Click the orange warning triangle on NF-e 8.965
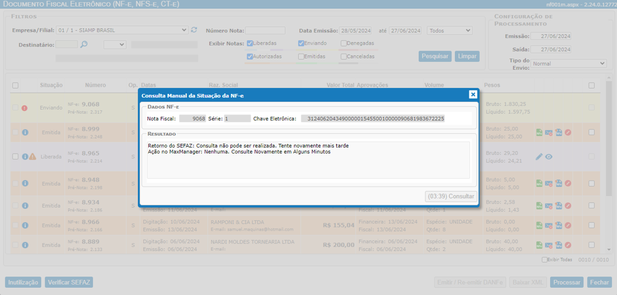This screenshot has width=617, height=295. pyautogui.click(x=33, y=157)
